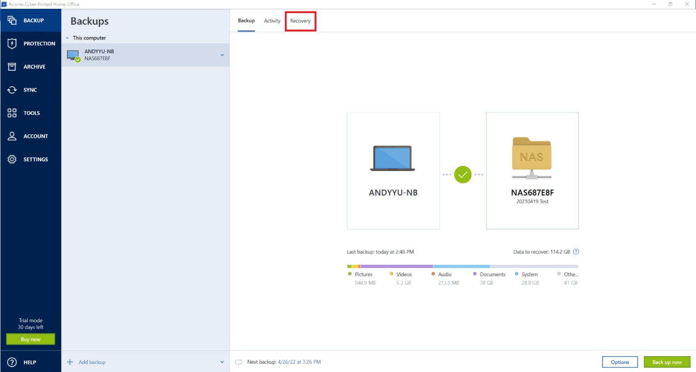Image resolution: width=696 pixels, height=372 pixels.
Task: Click '38 GB' Documents size value
Action: pos(487,283)
